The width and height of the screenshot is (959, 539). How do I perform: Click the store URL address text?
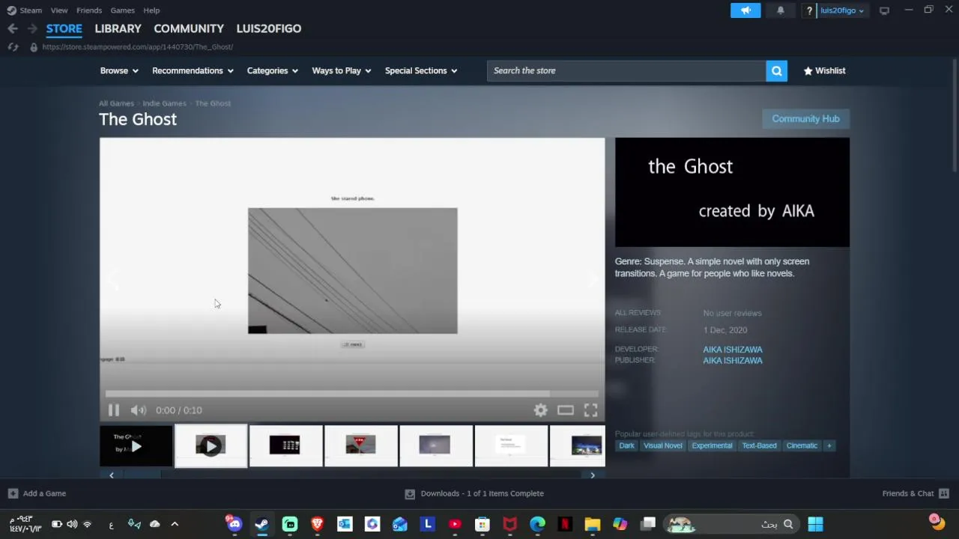click(138, 46)
